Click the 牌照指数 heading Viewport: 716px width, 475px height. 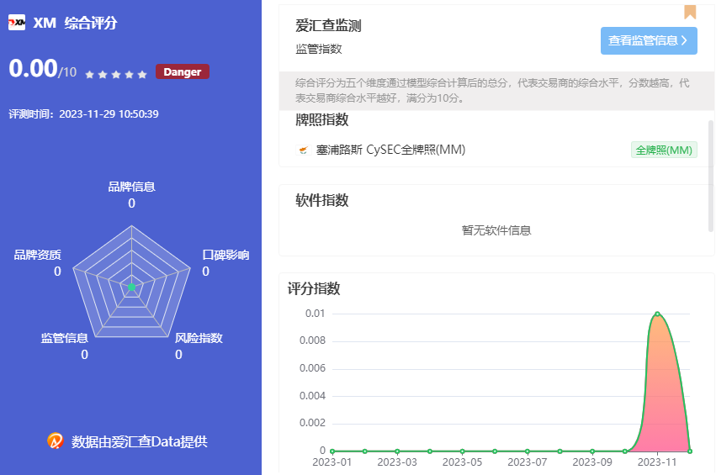[322, 120]
